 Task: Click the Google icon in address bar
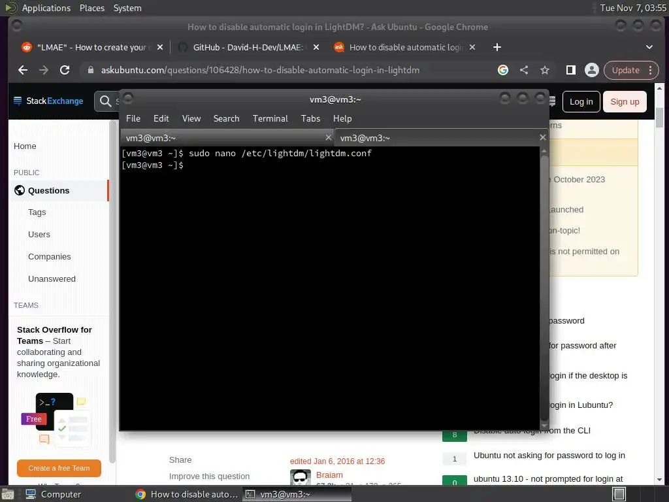tap(503, 70)
